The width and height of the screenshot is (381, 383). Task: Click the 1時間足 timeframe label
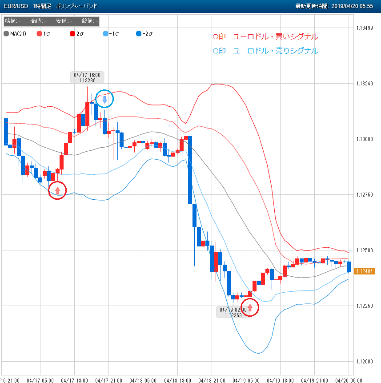(42, 6)
